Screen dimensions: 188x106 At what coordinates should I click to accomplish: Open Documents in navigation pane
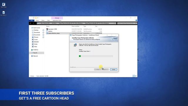(37, 35)
